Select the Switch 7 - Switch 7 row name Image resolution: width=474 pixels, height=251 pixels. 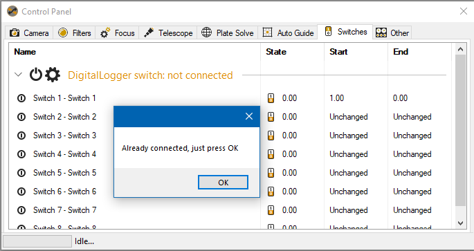(64, 210)
